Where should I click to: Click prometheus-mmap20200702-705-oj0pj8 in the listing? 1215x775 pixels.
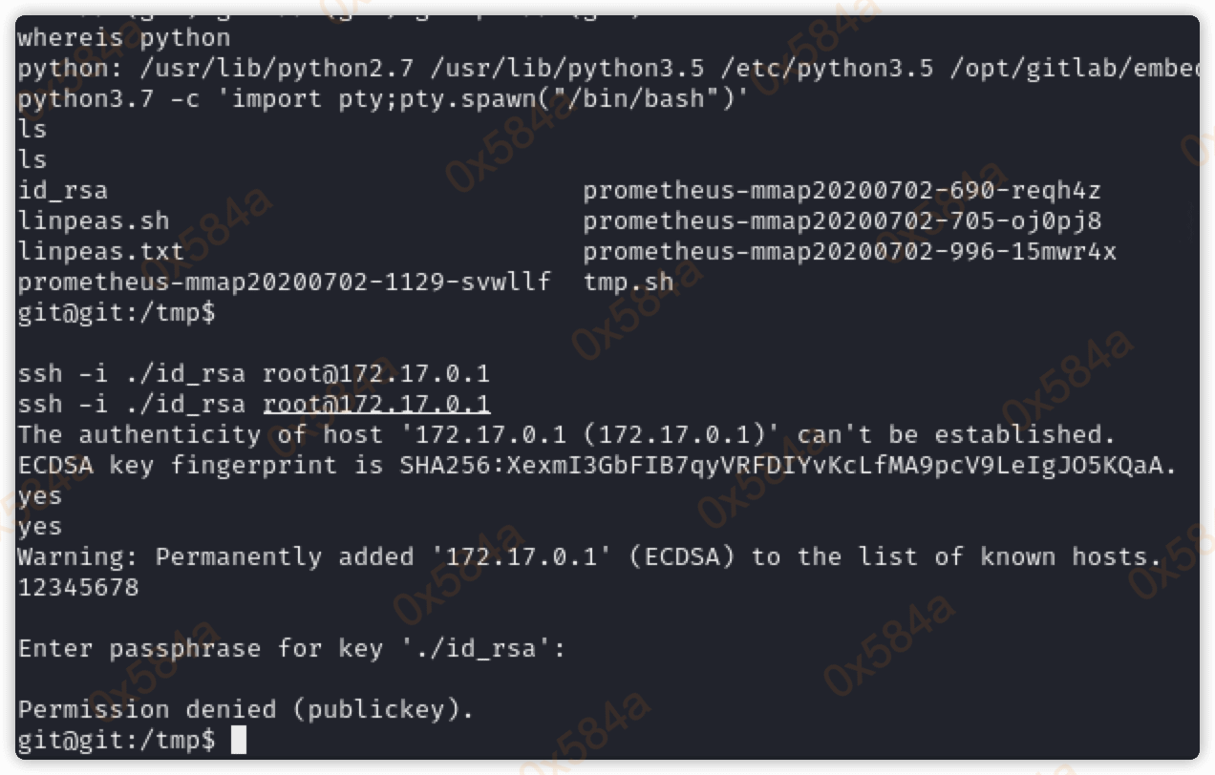[x=842, y=221]
